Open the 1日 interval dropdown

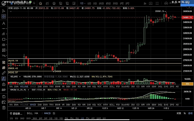point(82,3)
